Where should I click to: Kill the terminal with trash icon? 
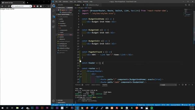tap(186, 85)
